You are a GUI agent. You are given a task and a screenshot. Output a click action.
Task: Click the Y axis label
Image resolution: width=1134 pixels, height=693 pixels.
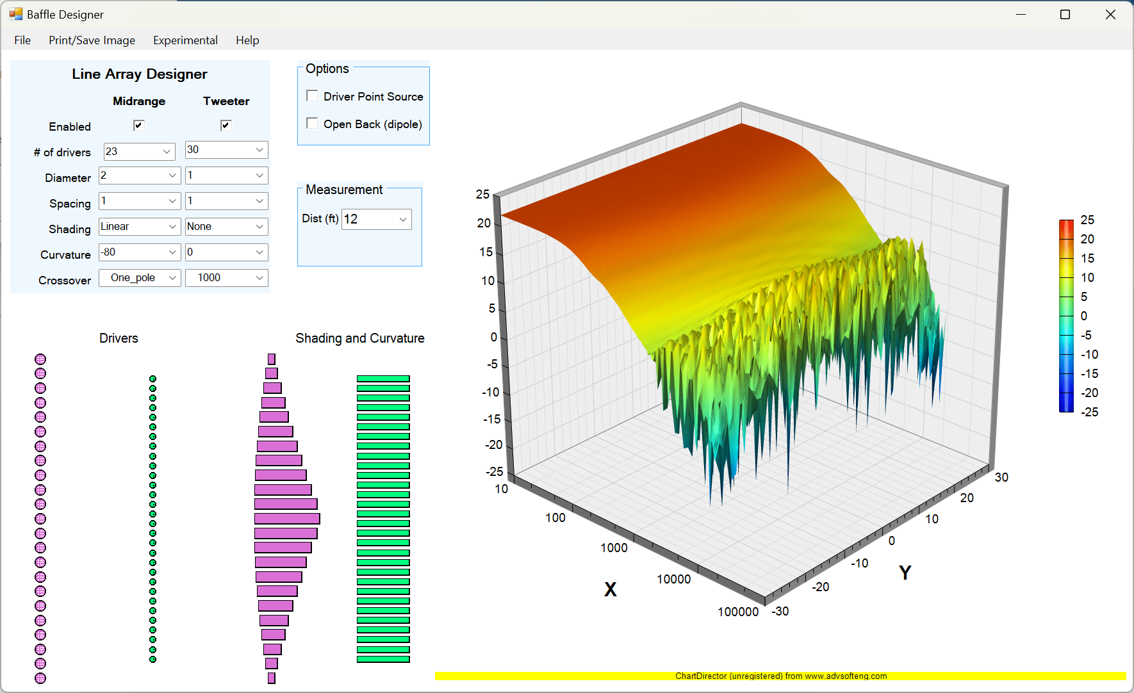coord(905,573)
